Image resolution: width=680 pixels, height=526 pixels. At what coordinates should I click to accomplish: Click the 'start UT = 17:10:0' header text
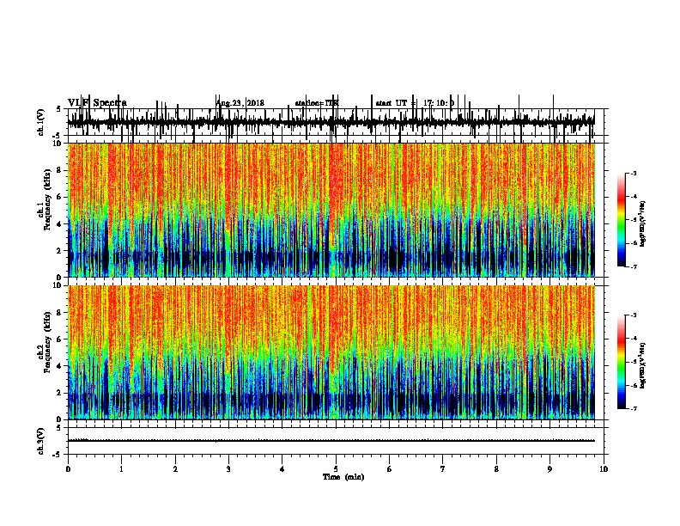click(415, 103)
